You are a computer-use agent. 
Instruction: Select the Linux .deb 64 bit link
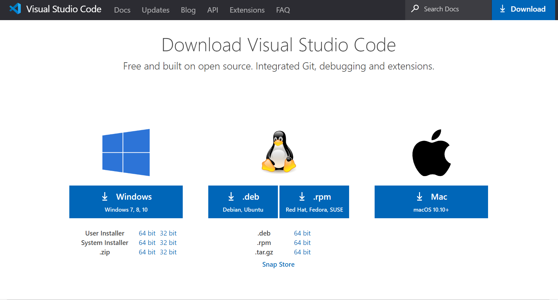coord(302,233)
